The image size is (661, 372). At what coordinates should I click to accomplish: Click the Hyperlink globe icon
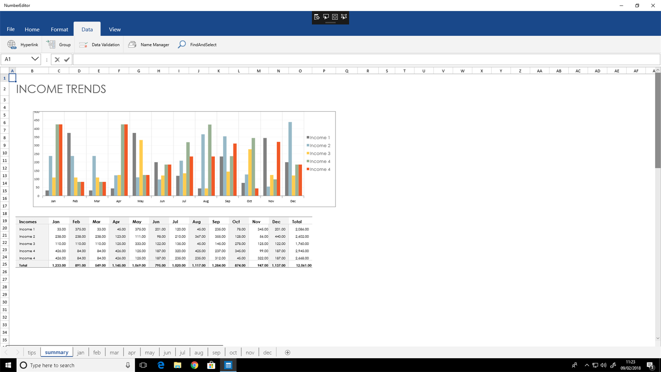tap(12, 45)
